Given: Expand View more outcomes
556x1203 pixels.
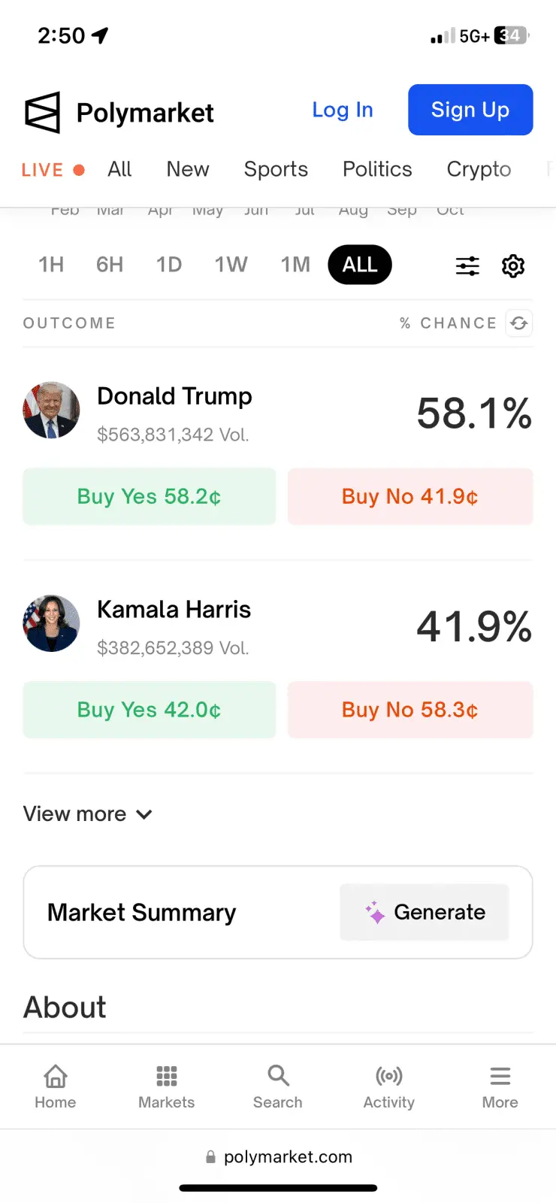Looking at the screenshot, I should point(88,814).
